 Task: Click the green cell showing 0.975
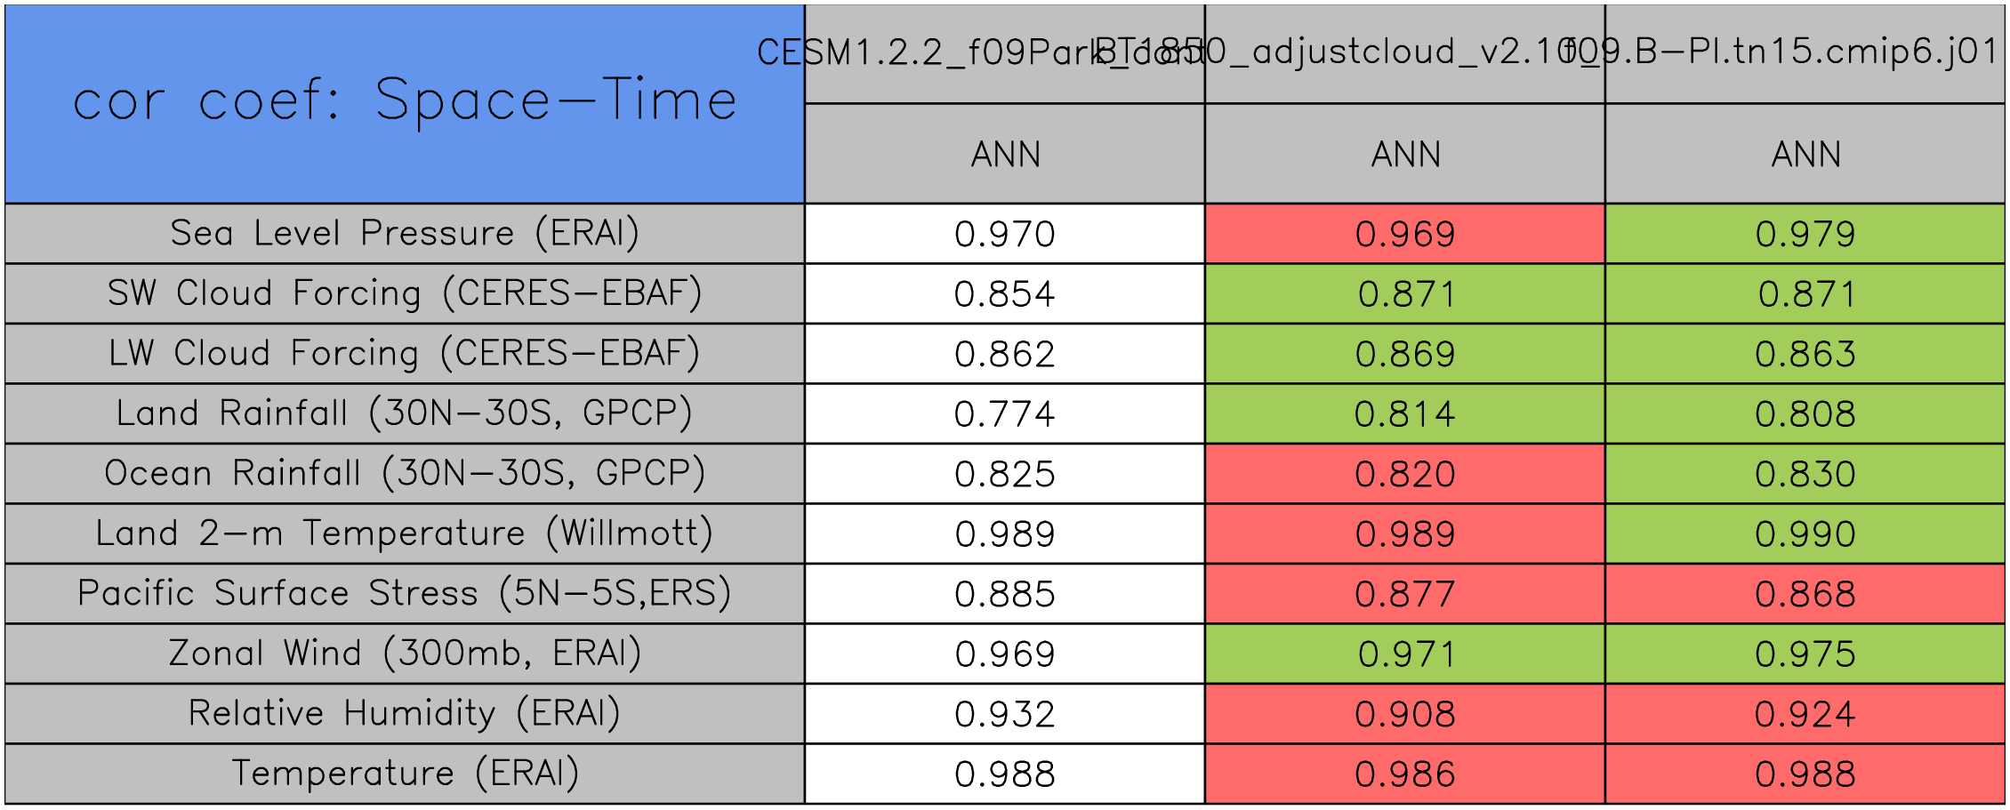pos(1805,654)
